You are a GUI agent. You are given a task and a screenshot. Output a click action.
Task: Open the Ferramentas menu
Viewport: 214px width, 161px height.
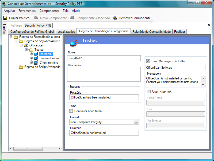pos(27,11)
